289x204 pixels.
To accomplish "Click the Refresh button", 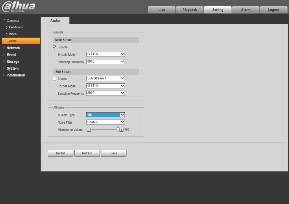I will [87, 153].
